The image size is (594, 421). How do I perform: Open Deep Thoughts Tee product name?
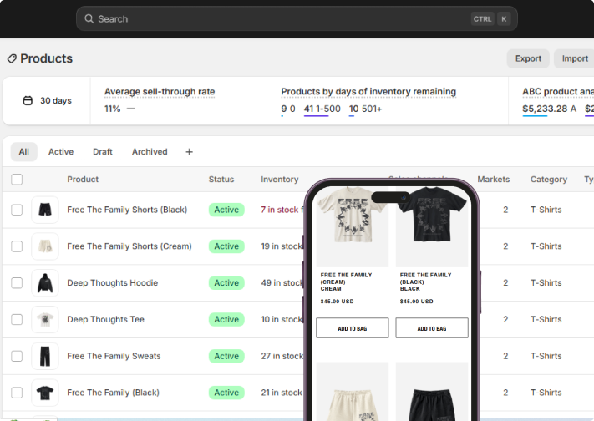[106, 319]
